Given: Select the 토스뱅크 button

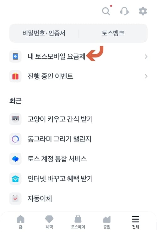Looking at the screenshot, I should tap(113, 33).
